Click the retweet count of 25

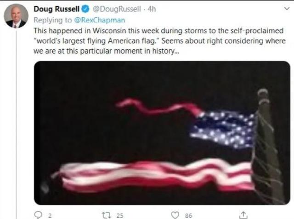(x=120, y=216)
